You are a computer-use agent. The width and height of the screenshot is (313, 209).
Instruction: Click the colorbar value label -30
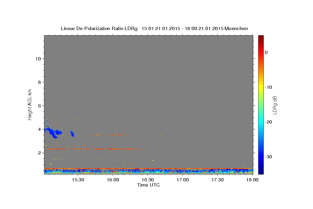pos(269,157)
